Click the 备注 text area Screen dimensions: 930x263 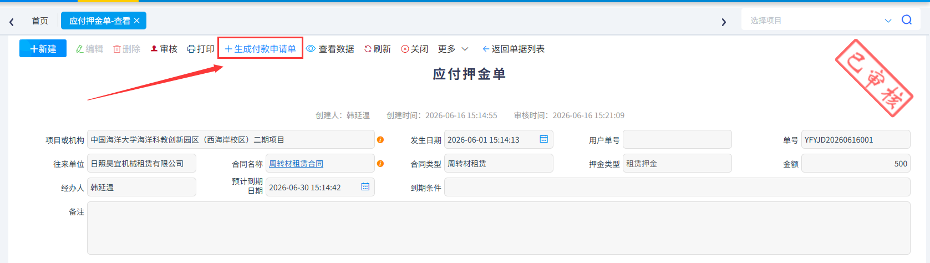pyautogui.click(x=499, y=228)
